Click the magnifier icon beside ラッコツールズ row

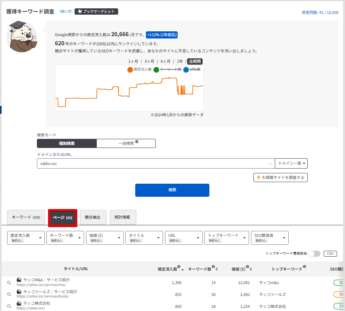tap(9, 294)
